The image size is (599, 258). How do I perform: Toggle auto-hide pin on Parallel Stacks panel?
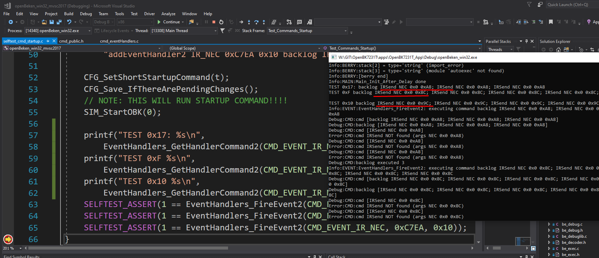(526, 41)
